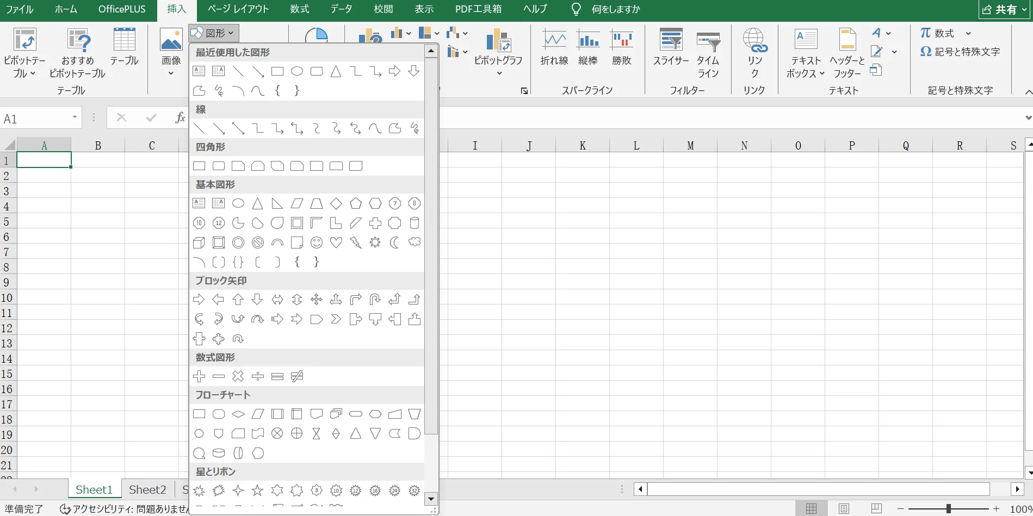The width and height of the screenshot is (1033, 516).
Task: Choose the 5-point star shape
Action: pos(257,491)
